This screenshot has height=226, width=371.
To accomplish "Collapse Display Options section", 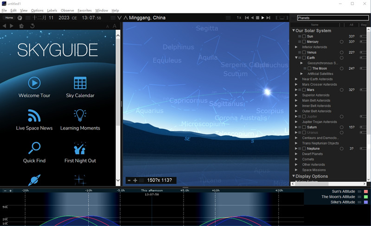I will pos(294,176).
